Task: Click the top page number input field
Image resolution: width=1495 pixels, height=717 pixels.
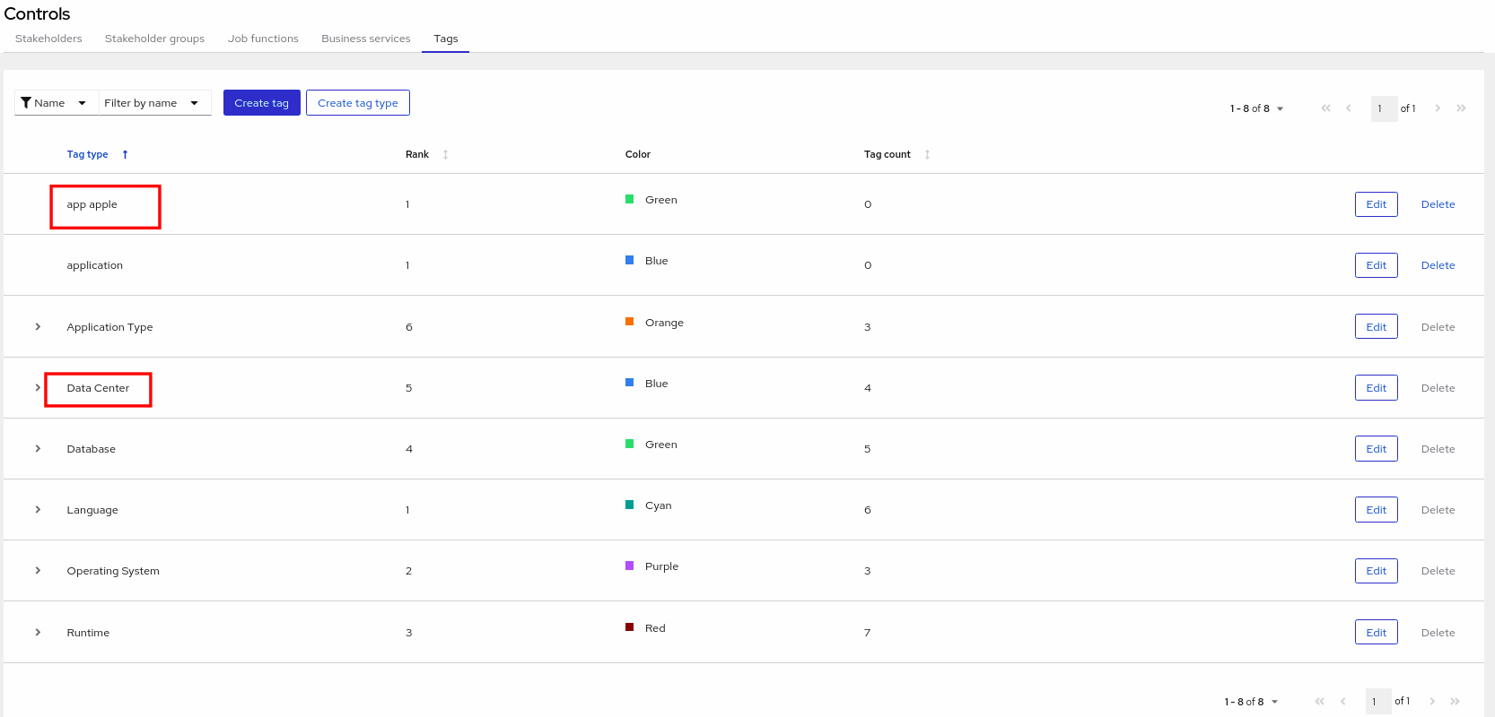Action: 1383,108
